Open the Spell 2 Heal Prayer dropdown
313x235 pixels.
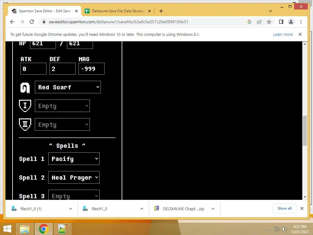pos(74,177)
